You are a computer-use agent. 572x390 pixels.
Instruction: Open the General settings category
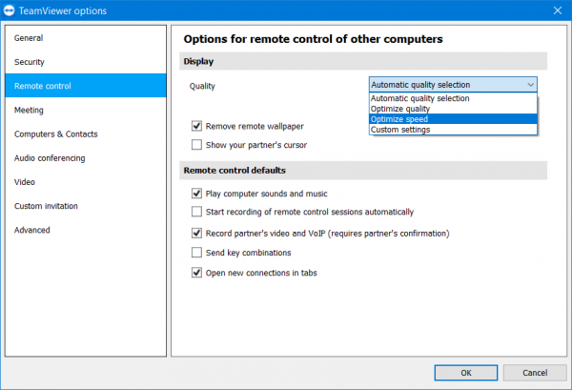click(29, 38)
